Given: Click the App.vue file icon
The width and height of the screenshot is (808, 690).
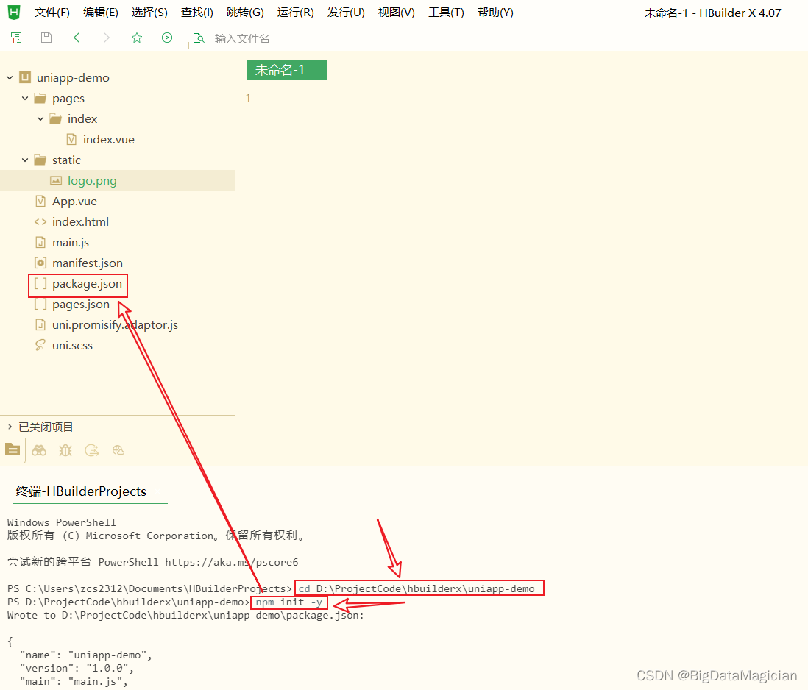Looking at the screenshot, I should [x=40, y=201].
